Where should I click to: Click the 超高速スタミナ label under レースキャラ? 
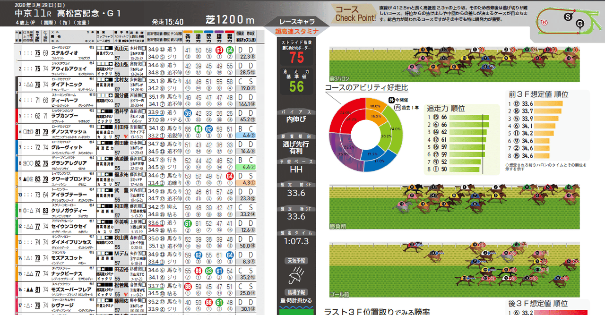point(296,32)
